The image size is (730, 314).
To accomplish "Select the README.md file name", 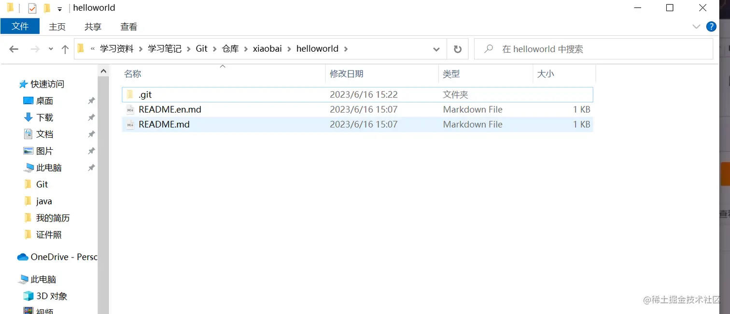I will [164, 125].
